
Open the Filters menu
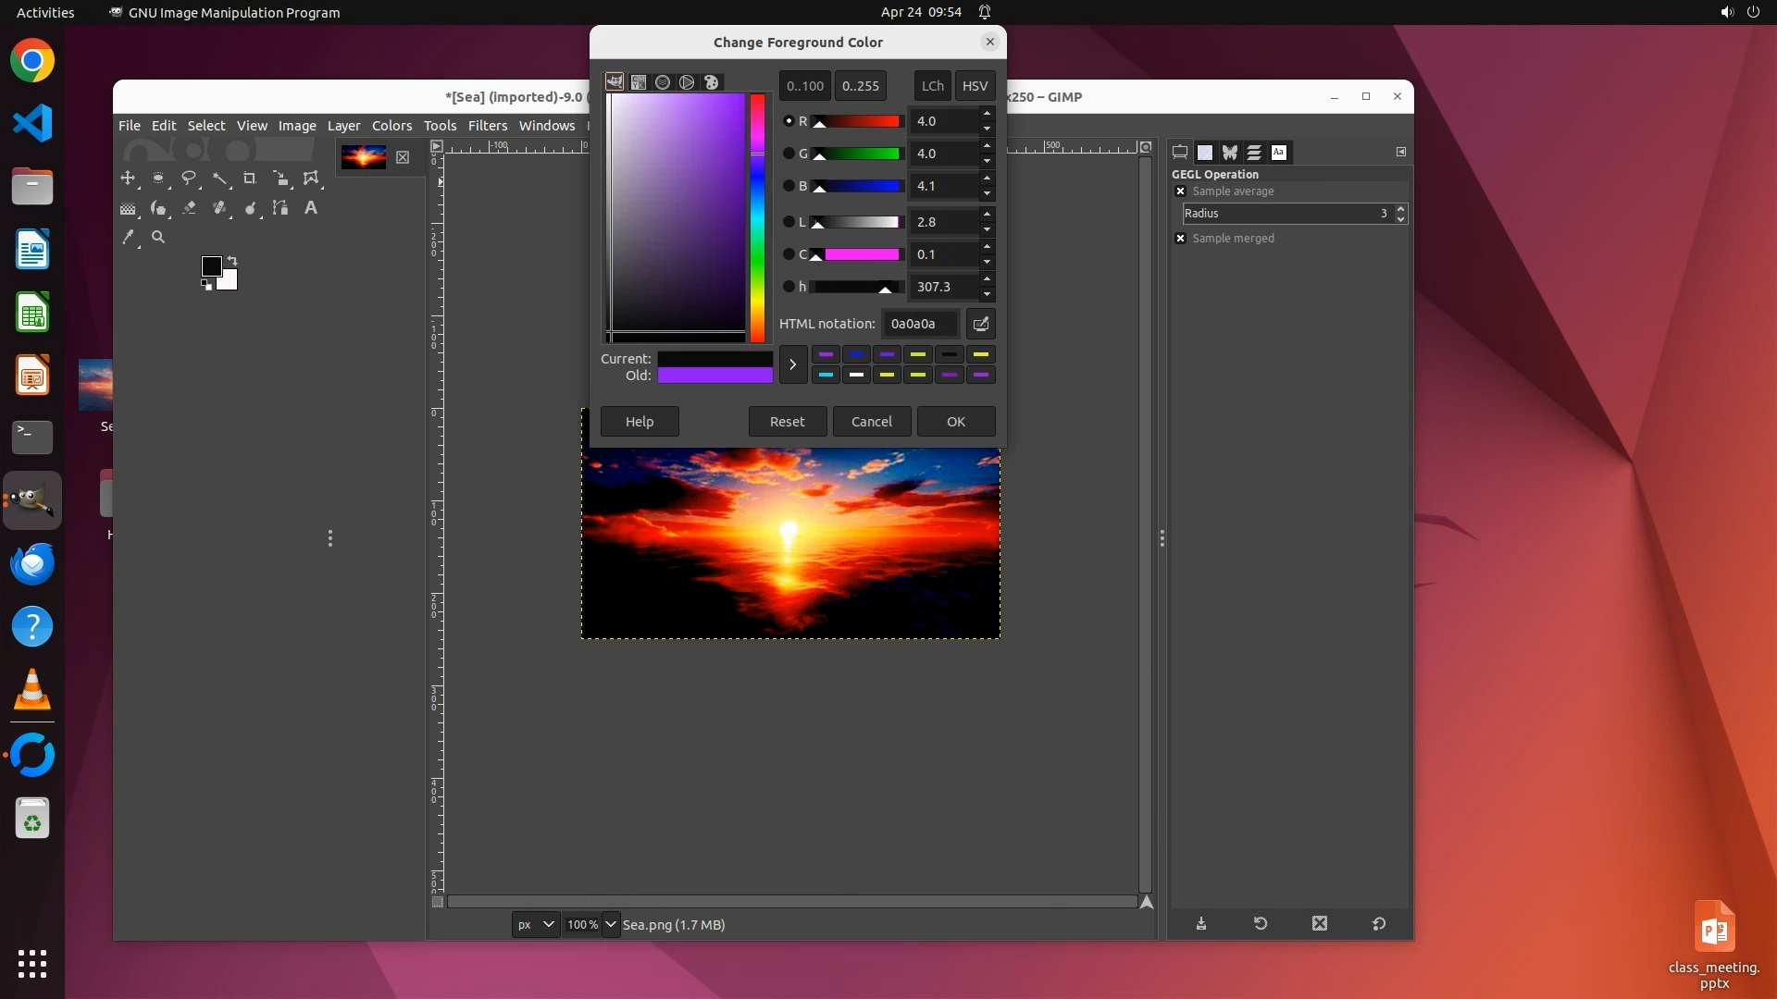(x=487, y=126)
